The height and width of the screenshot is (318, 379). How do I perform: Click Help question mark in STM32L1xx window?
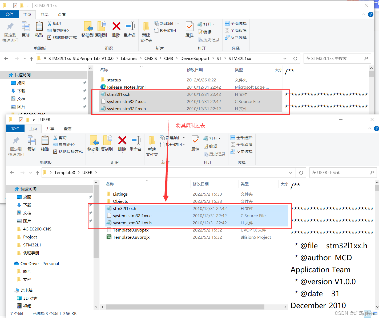(x=370, y=14)
